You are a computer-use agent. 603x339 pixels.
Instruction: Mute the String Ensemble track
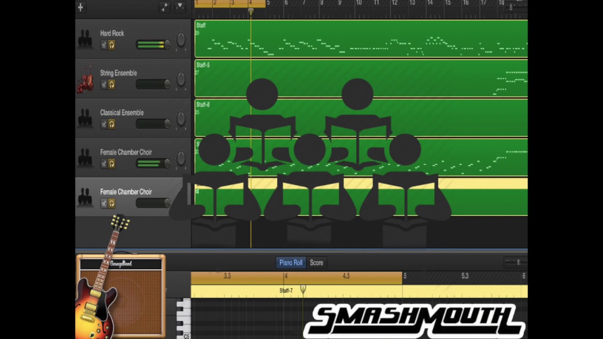tap(104, 84)
